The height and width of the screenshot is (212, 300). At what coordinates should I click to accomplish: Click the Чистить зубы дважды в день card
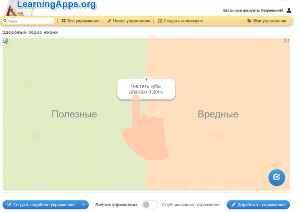(146, 89)
